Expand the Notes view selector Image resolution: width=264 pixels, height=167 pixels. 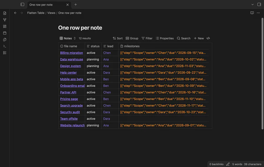tap(68, 38)
